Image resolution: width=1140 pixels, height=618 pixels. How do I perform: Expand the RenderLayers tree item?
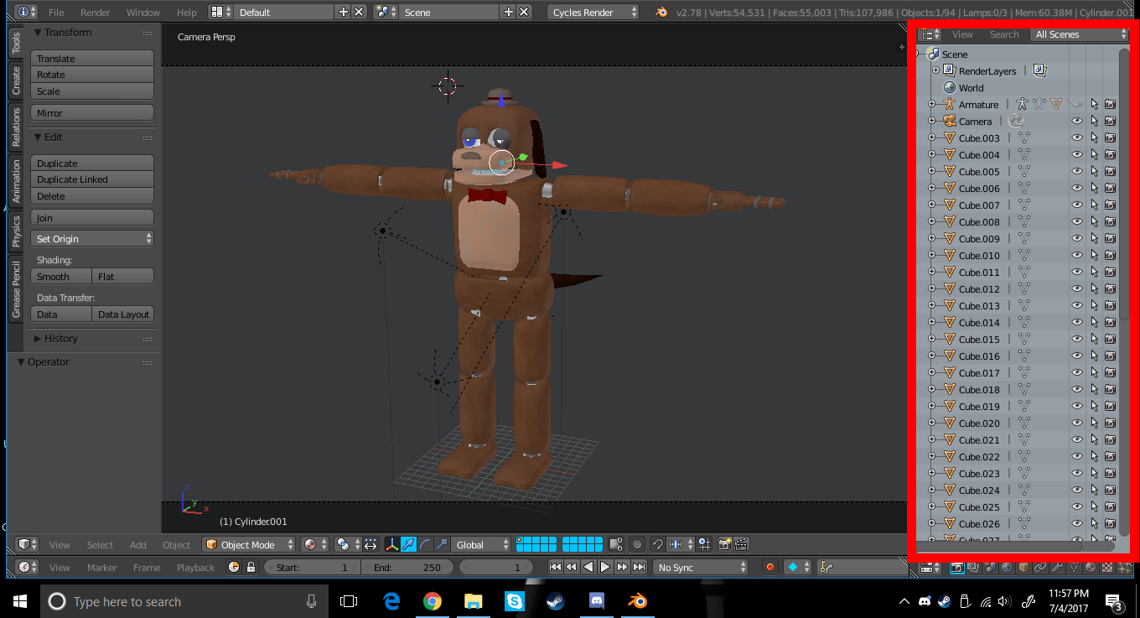click(x=936, y=70)
